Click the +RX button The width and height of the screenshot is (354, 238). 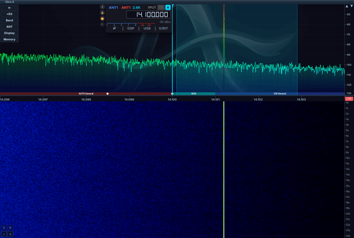10,14
